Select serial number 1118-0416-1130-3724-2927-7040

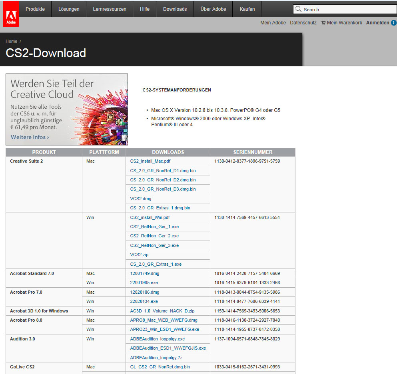(247, 320)
